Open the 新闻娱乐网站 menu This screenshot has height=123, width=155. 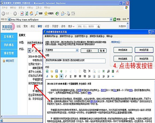(51, 36)
